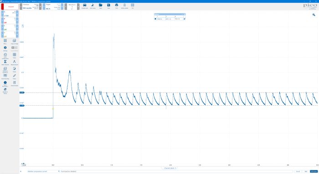The height and width of the screenshot is (174, 319).
Task: Open the Reference waveforms tool
Action: pos(5,70)
